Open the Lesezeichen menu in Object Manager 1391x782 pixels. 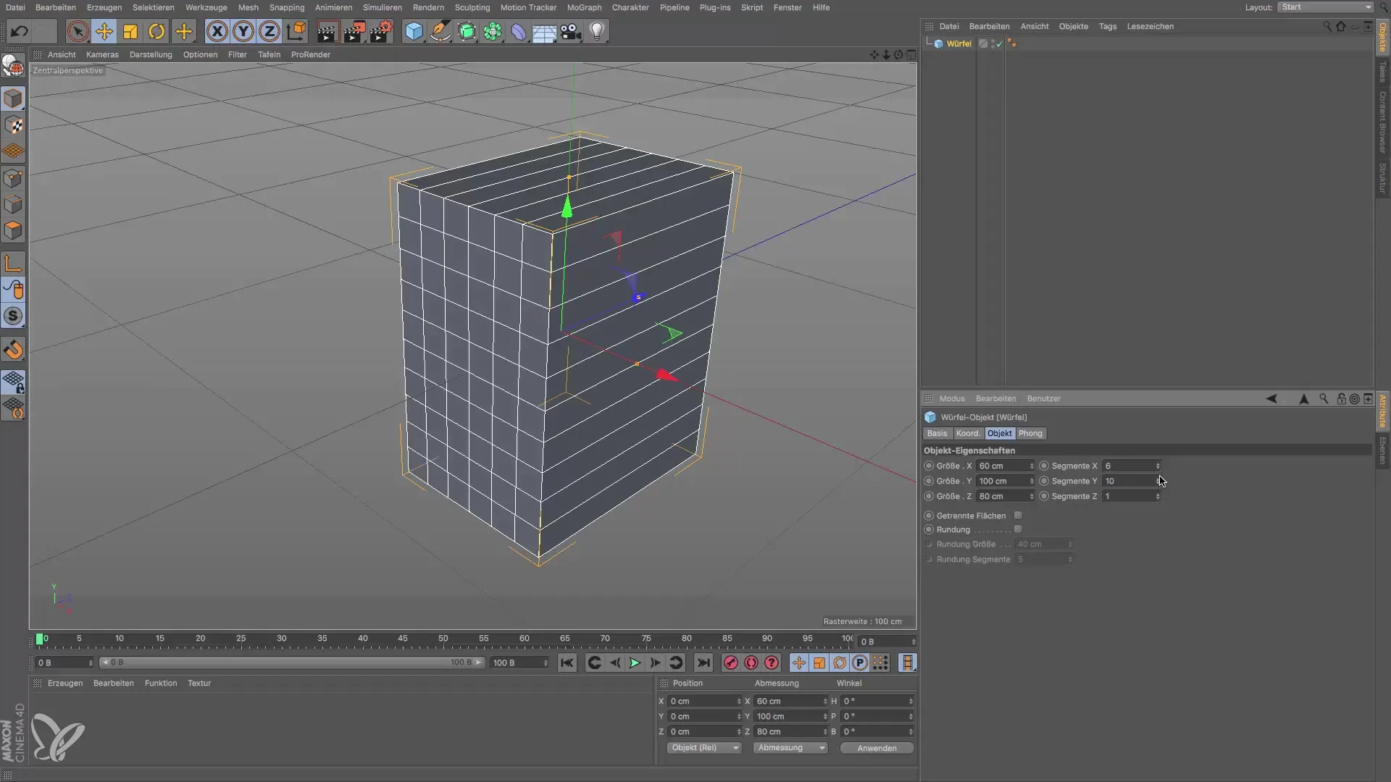click(x=1150, y=26)
